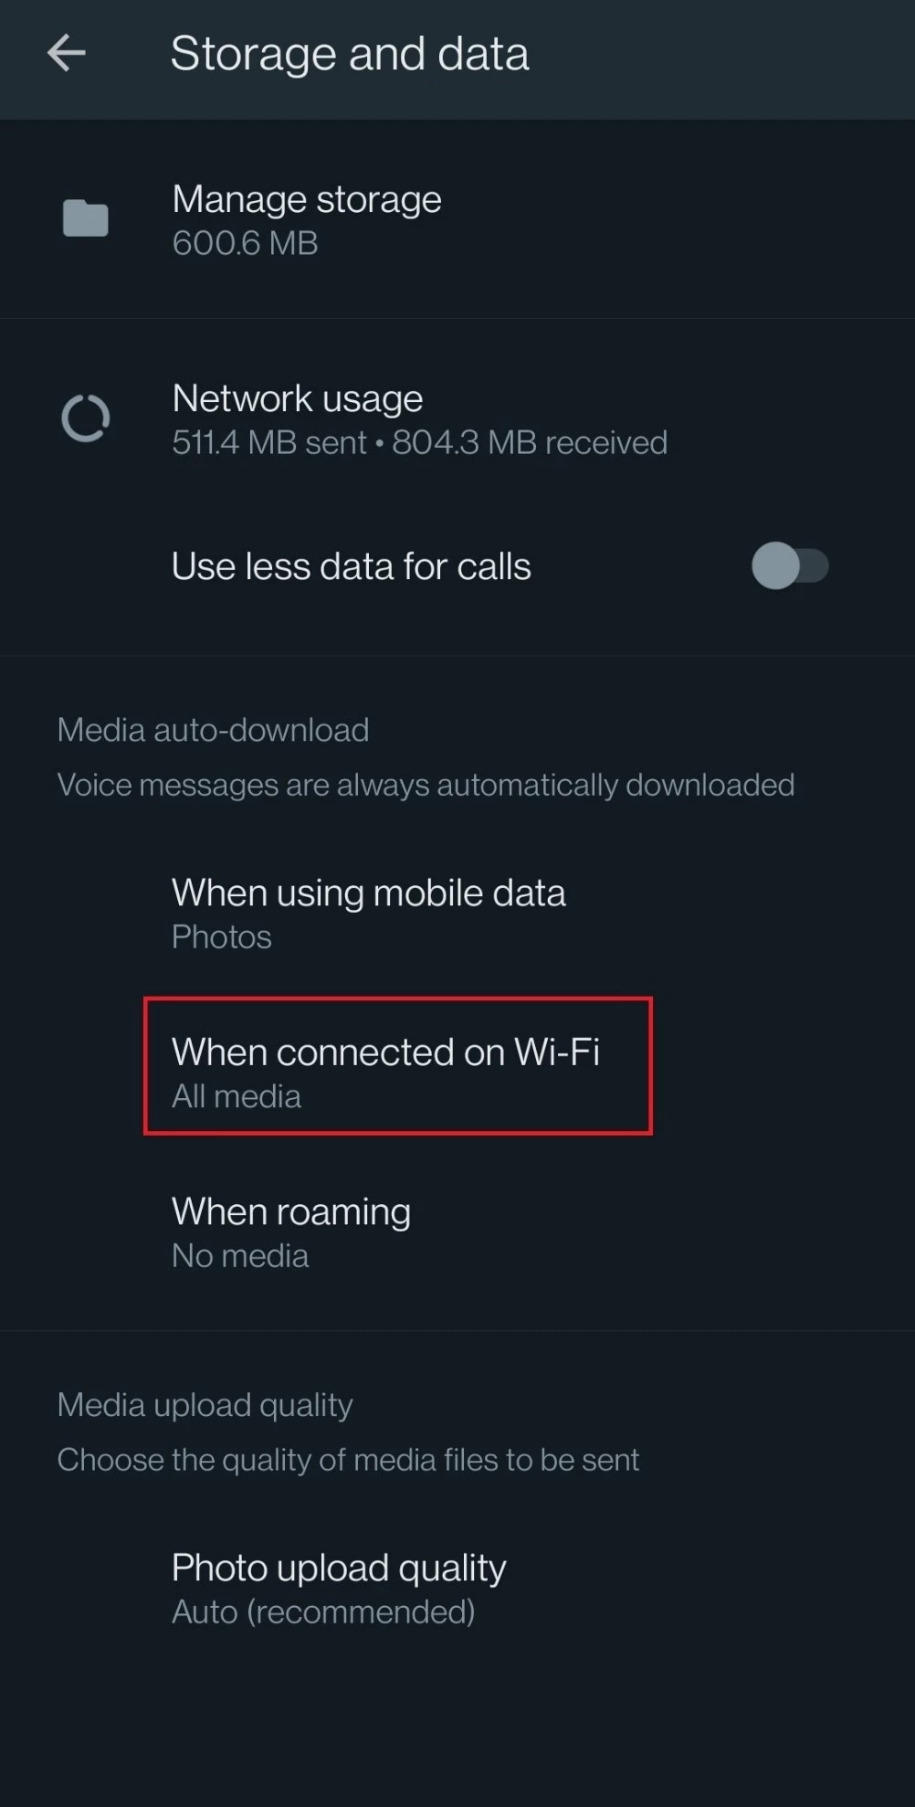
Task: Open Network usage details
Action: coord(457,419)
